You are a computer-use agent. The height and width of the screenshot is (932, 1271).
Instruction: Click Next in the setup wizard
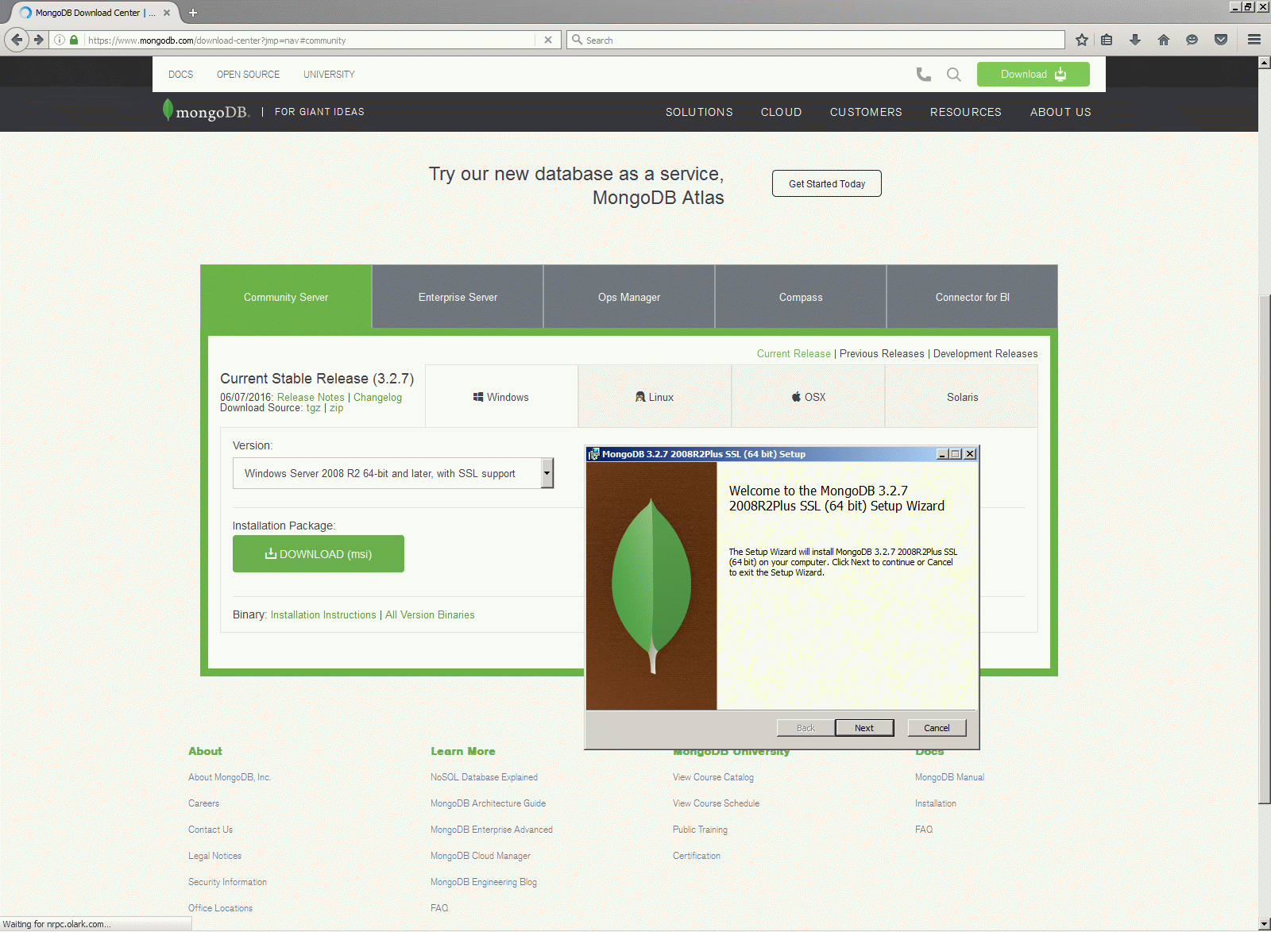pyautogui.click(x=864, y=728)
